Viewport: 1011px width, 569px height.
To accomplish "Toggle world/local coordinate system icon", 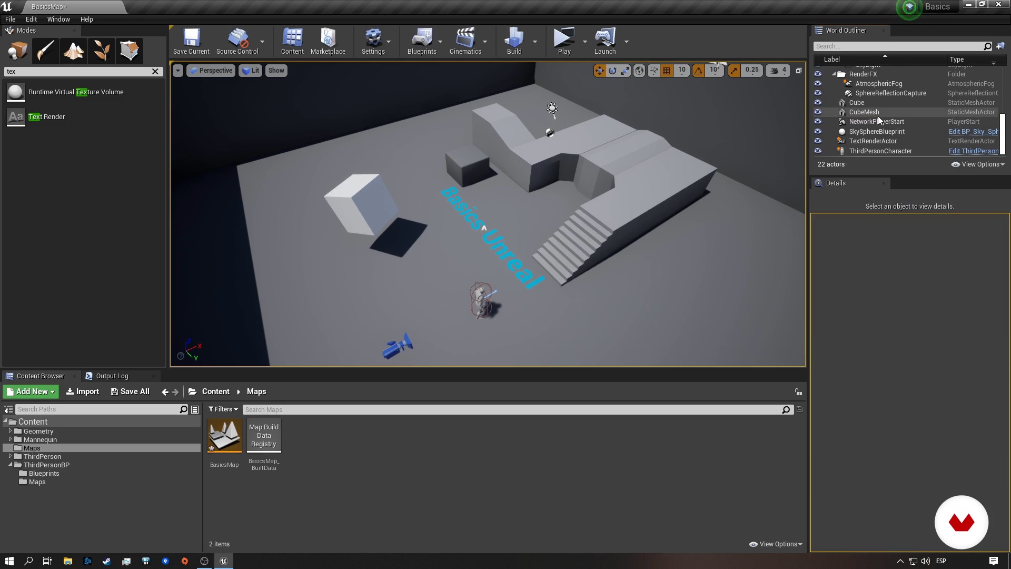I will 639,71.
